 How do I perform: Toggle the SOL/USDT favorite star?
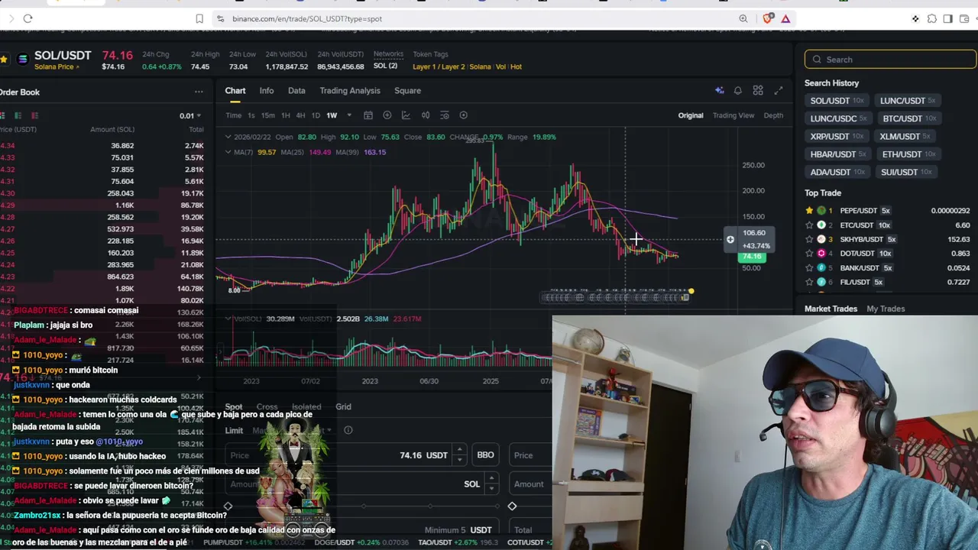[4, 59]
